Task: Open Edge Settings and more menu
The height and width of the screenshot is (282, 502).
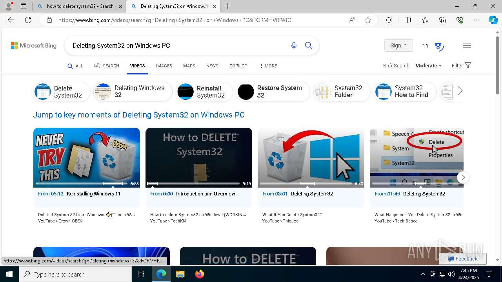Action: (477, 20)
